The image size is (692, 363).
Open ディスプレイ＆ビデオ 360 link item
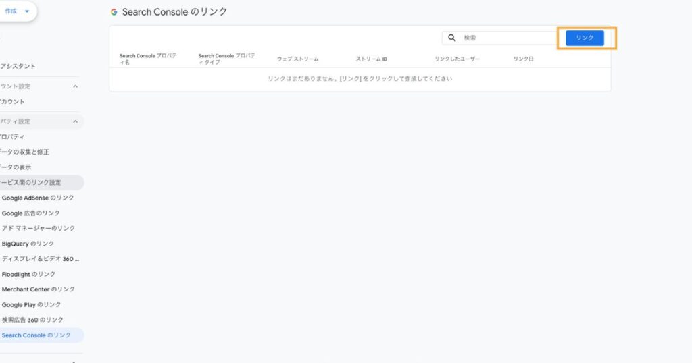41,259
